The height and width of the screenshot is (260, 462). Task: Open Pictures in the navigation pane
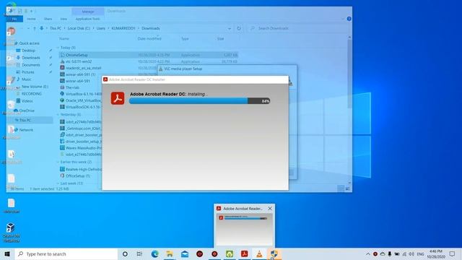pos(27,72)
